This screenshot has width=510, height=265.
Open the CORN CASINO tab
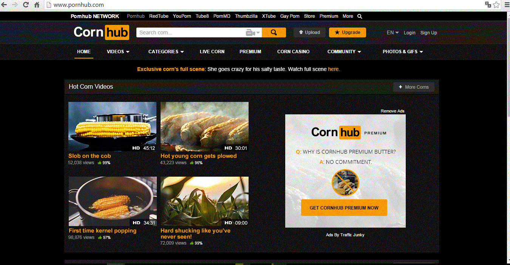[293, 52]
